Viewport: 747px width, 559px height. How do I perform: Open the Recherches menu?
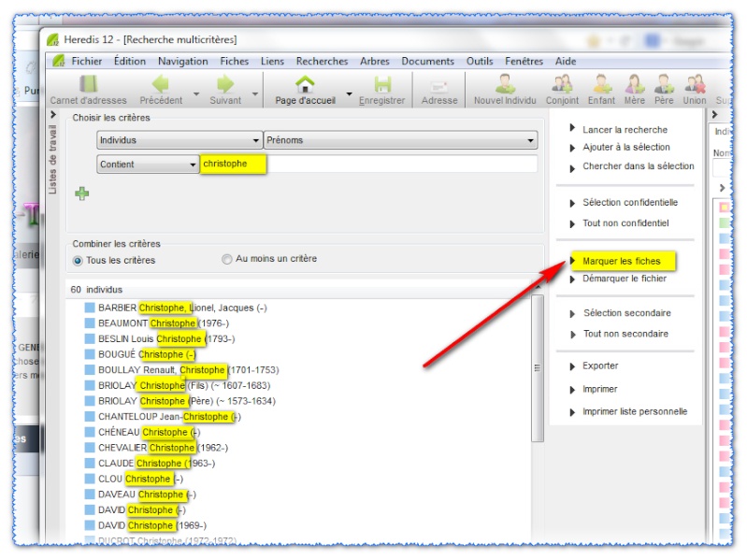[322, 61]
